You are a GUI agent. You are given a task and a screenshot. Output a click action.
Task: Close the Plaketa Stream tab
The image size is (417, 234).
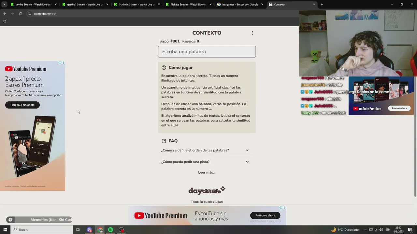click(x=210, y=5)
